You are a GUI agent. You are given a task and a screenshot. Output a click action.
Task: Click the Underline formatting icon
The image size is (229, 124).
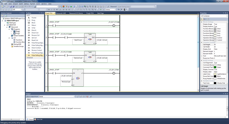[54, 10]
